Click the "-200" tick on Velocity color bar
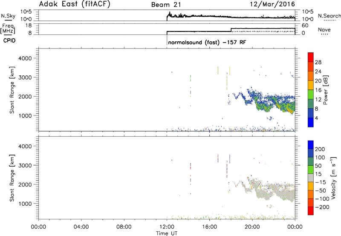The image size is (341, 236). coord(322,207)
